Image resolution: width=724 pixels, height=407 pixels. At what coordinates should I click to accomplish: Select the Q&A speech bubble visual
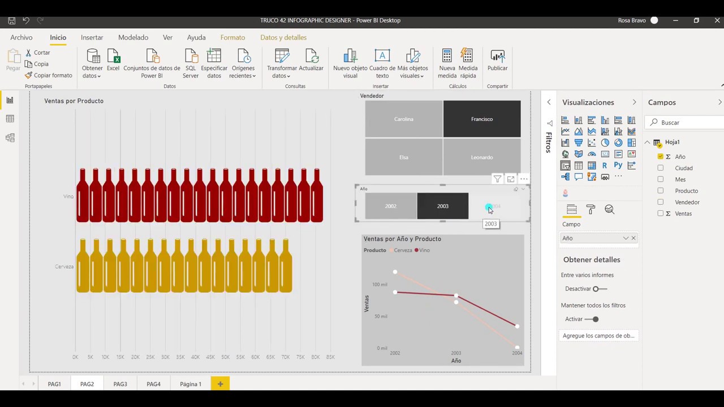pos(578,177)
